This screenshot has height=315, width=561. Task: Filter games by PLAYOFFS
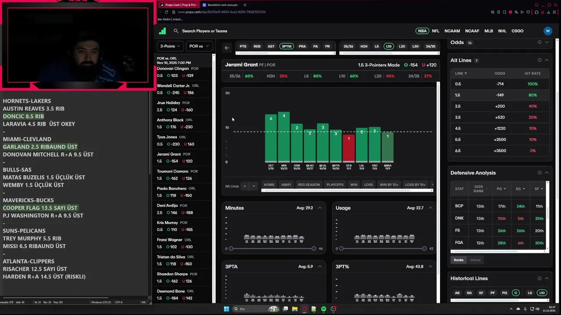pyautogui.click(x=335, y=185)
